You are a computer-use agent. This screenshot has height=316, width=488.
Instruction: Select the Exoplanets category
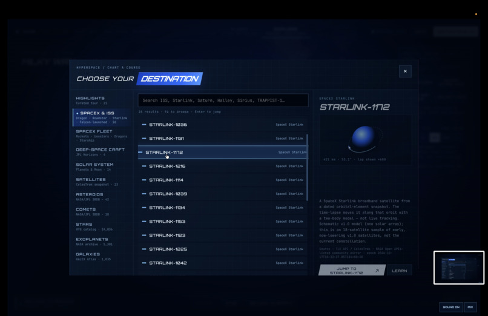click(x=102, y=242)
